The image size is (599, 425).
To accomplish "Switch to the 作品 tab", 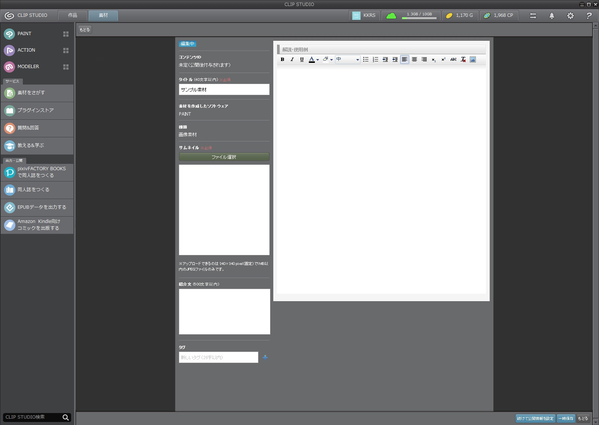I will (73, 15).
